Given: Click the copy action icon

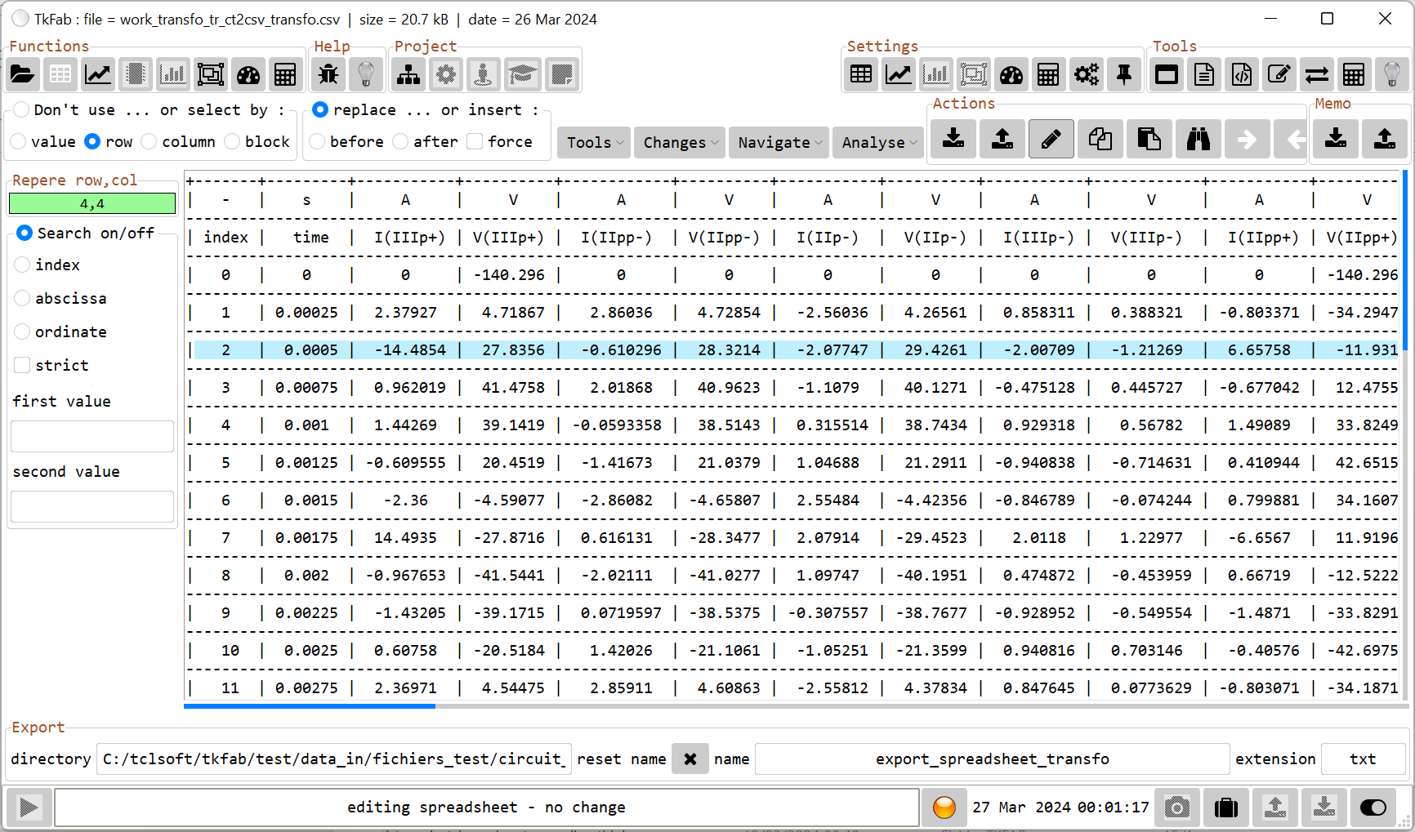Looking at the screenshot, I should 1100,139.
